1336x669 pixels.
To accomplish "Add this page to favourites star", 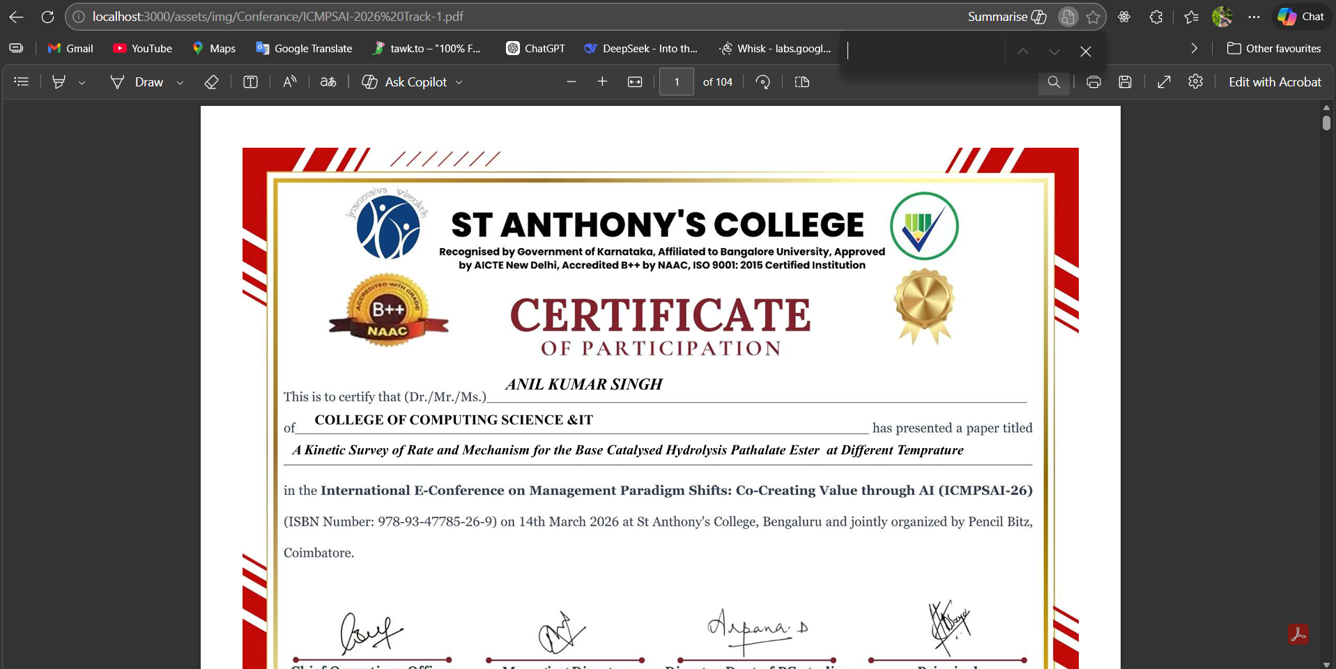I will [x=1093, y=17].
